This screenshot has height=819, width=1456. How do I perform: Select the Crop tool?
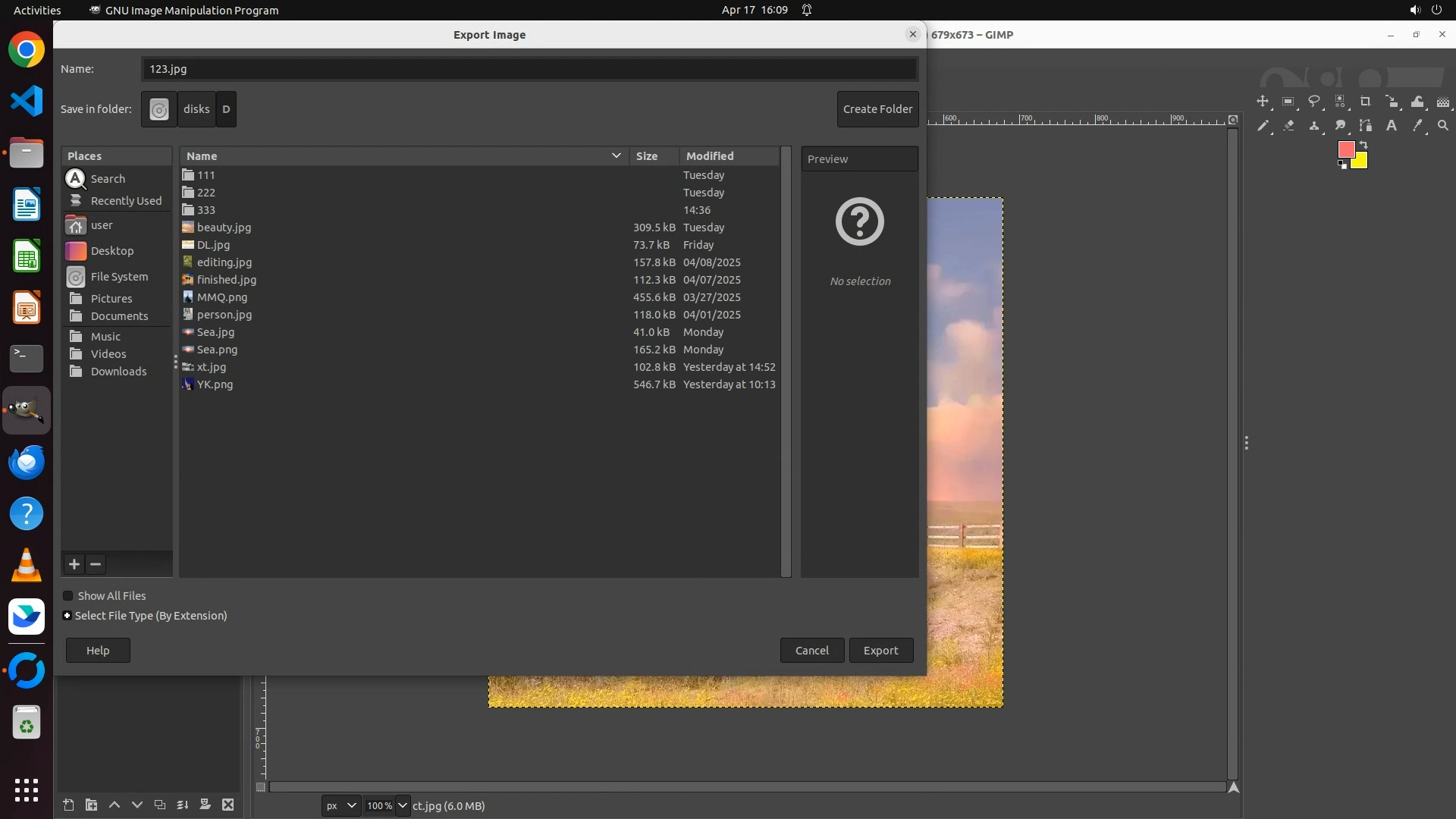click(1366, 102)
